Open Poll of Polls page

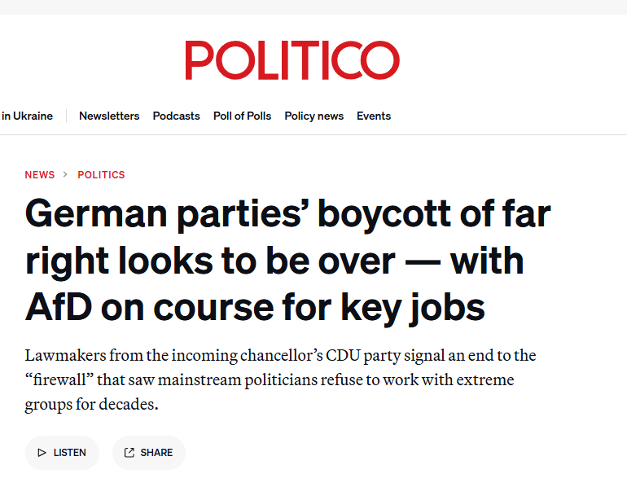242,116
